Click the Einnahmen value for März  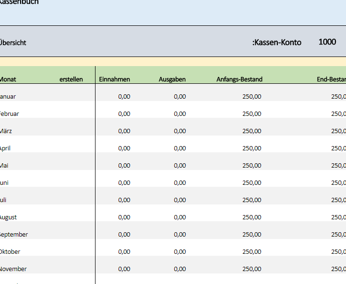124,131
